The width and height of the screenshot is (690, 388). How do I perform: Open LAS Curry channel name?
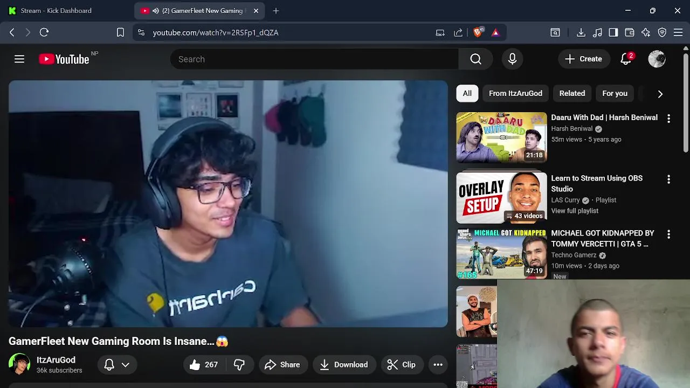565,200
